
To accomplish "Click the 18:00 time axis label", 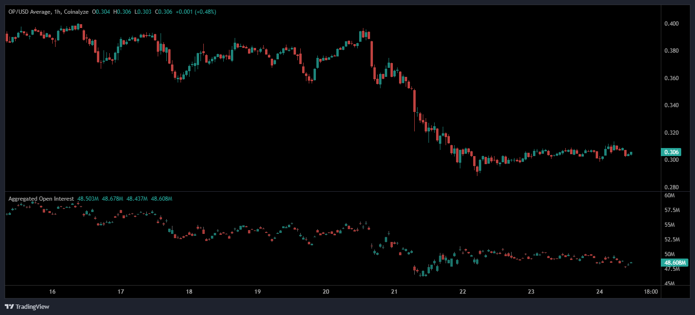I will tap(651, 292).
